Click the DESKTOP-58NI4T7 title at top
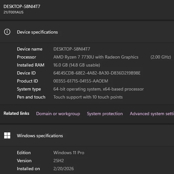Image resolution: width=174 pixels, height=174 pixels. click(22, 6)
